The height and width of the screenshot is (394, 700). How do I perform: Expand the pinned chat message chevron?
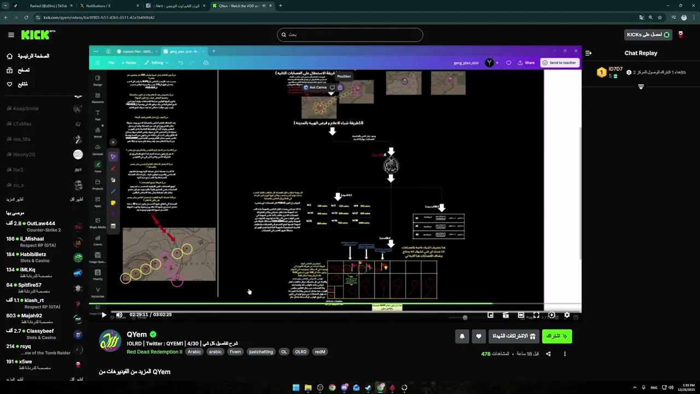click(x=641, y=87)
